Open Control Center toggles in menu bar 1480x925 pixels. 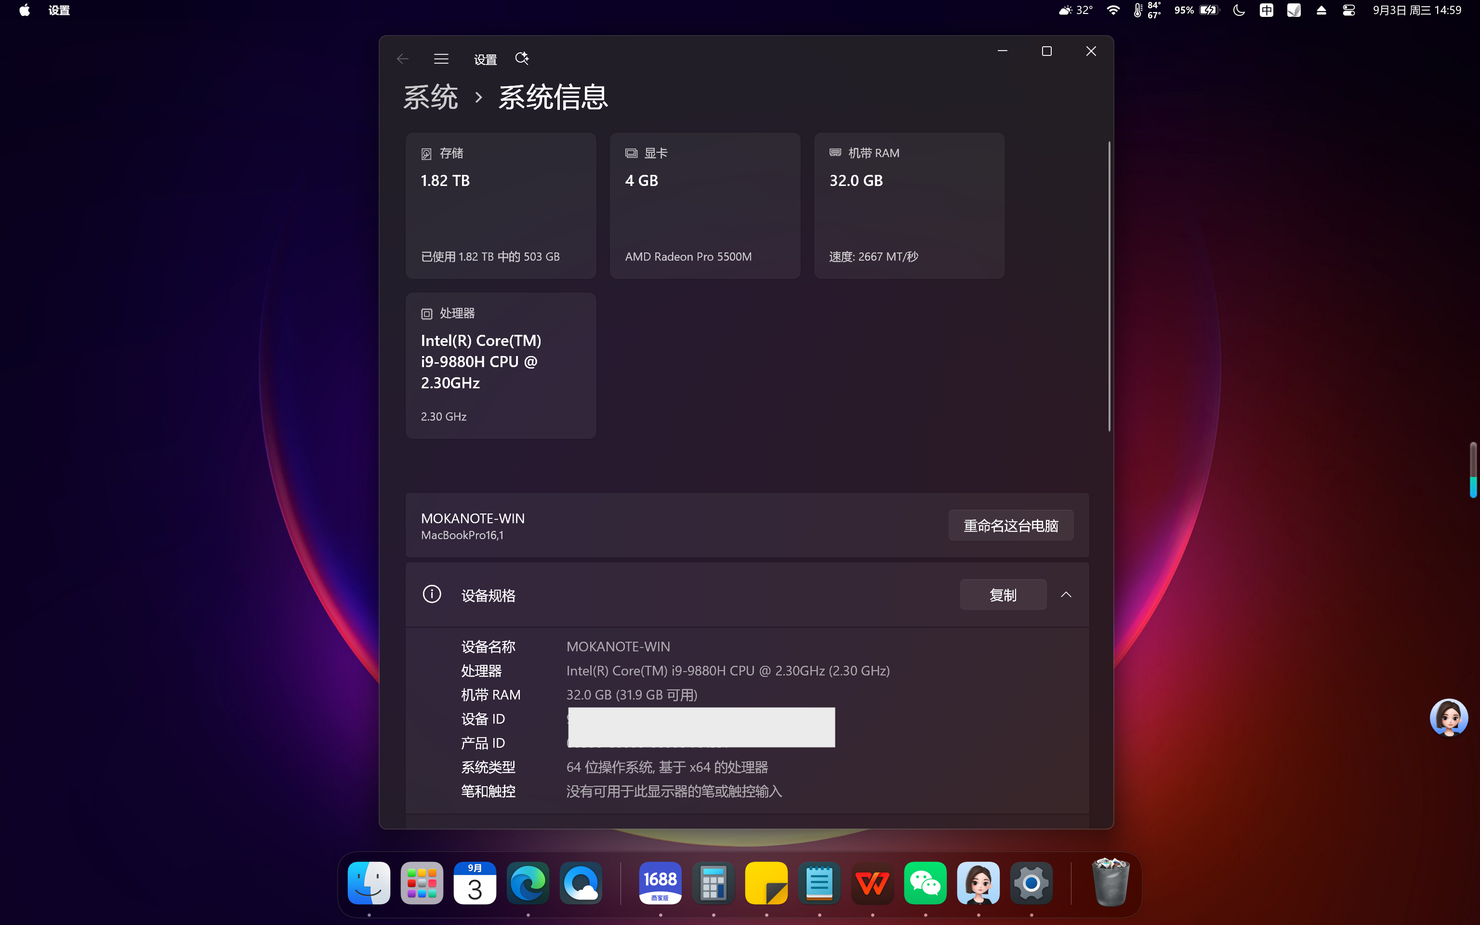pyautogui.click(x=1348, y=11)
